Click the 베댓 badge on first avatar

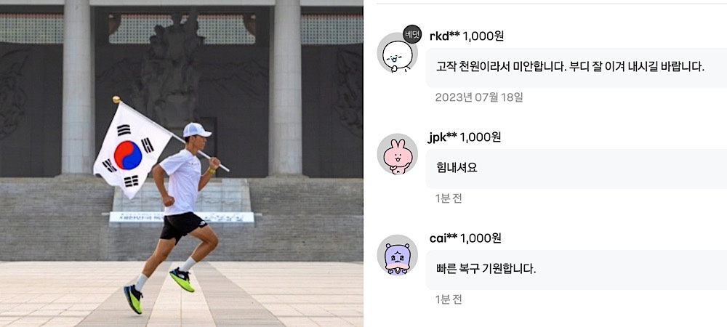(x=411, y=34)
